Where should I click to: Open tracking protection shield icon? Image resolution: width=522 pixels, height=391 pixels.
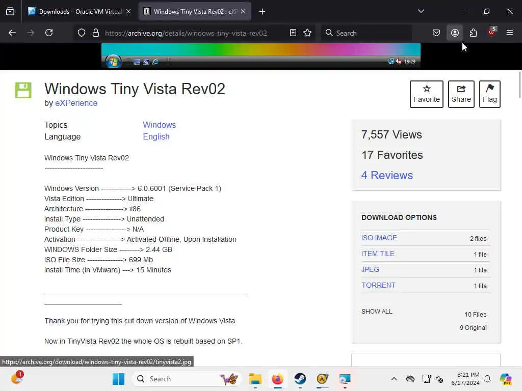[82, 33]
